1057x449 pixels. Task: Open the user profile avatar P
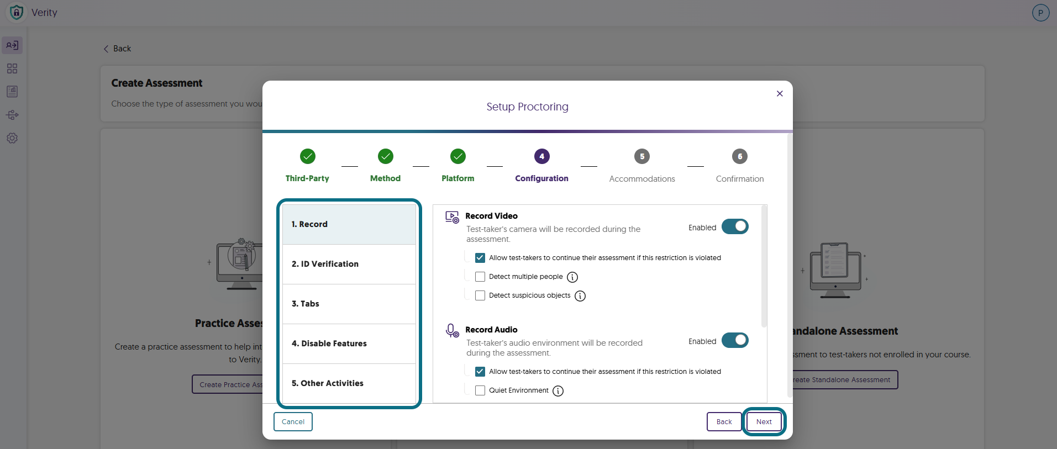[1040, 13]
